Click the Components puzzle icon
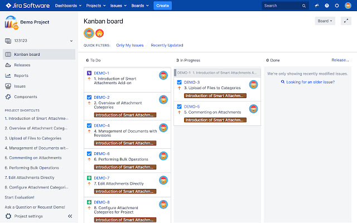 point(8,96)
